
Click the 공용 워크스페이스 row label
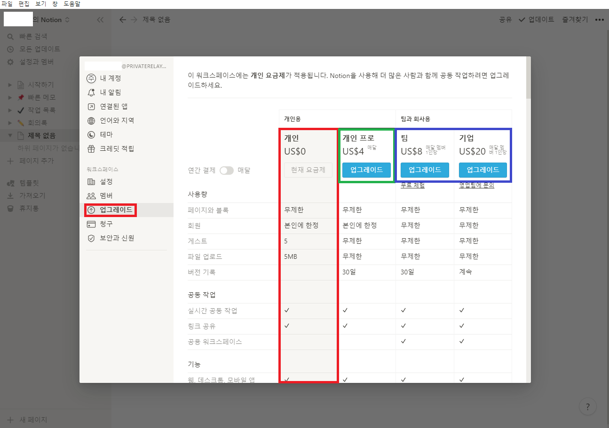[215, 342]
